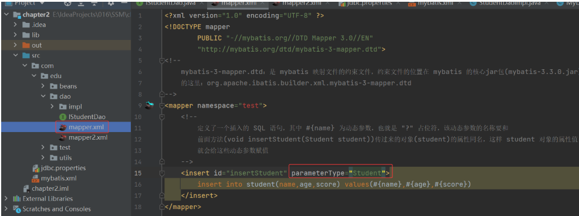
Task: Collapse the chapter2 project root node
Action: pos(6,15)
